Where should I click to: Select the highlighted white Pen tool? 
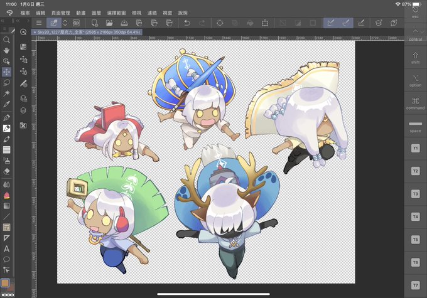pos(6,128)
